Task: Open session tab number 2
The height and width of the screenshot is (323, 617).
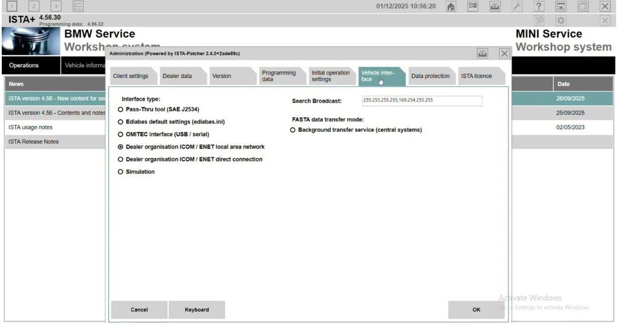Action: 34,6
